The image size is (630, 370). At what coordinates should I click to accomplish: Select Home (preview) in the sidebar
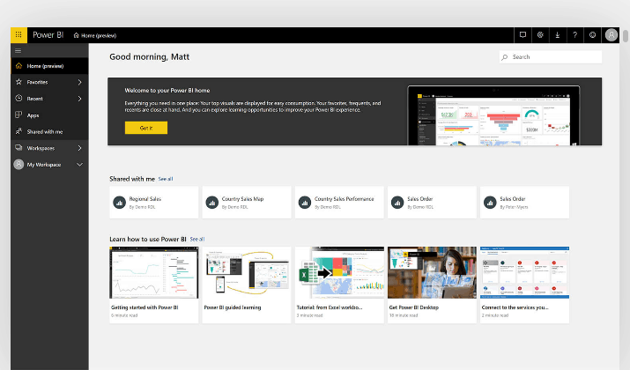[x=49, y=66]
